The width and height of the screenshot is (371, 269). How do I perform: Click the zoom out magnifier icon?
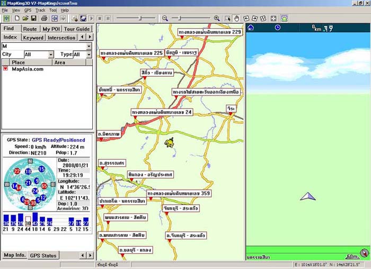pyautogui.click(x=165, y=18)
